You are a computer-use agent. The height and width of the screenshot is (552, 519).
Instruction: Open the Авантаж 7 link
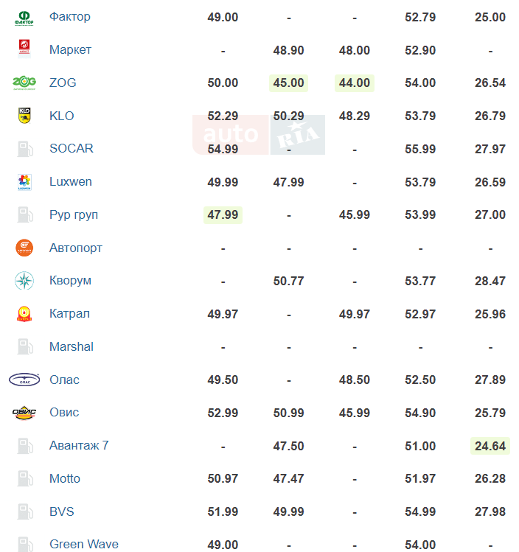[x=79, y=446]
